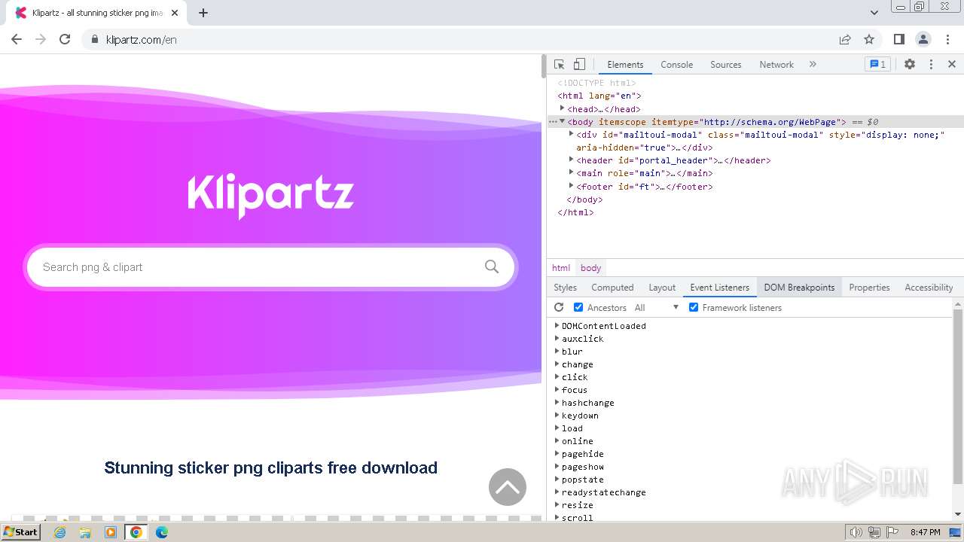Switch to the Sources tab
The width and height of the screenshot is (964, 542).
[x=726, y=65]
